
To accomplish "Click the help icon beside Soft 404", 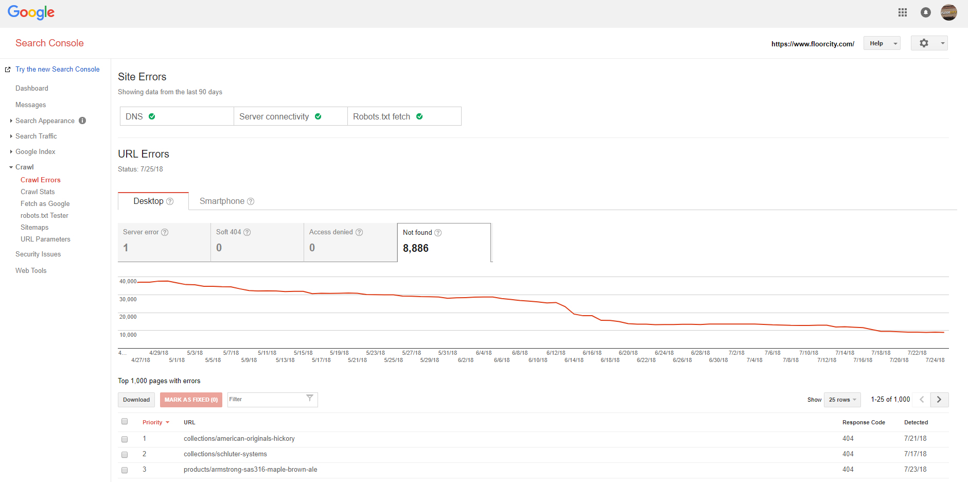I will tap(247, 232).
